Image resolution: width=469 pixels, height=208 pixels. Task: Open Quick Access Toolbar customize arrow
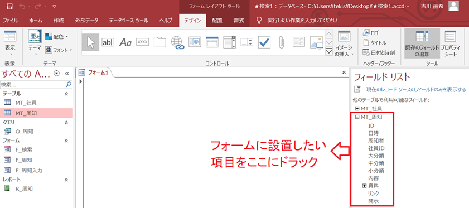pos(54,6)
